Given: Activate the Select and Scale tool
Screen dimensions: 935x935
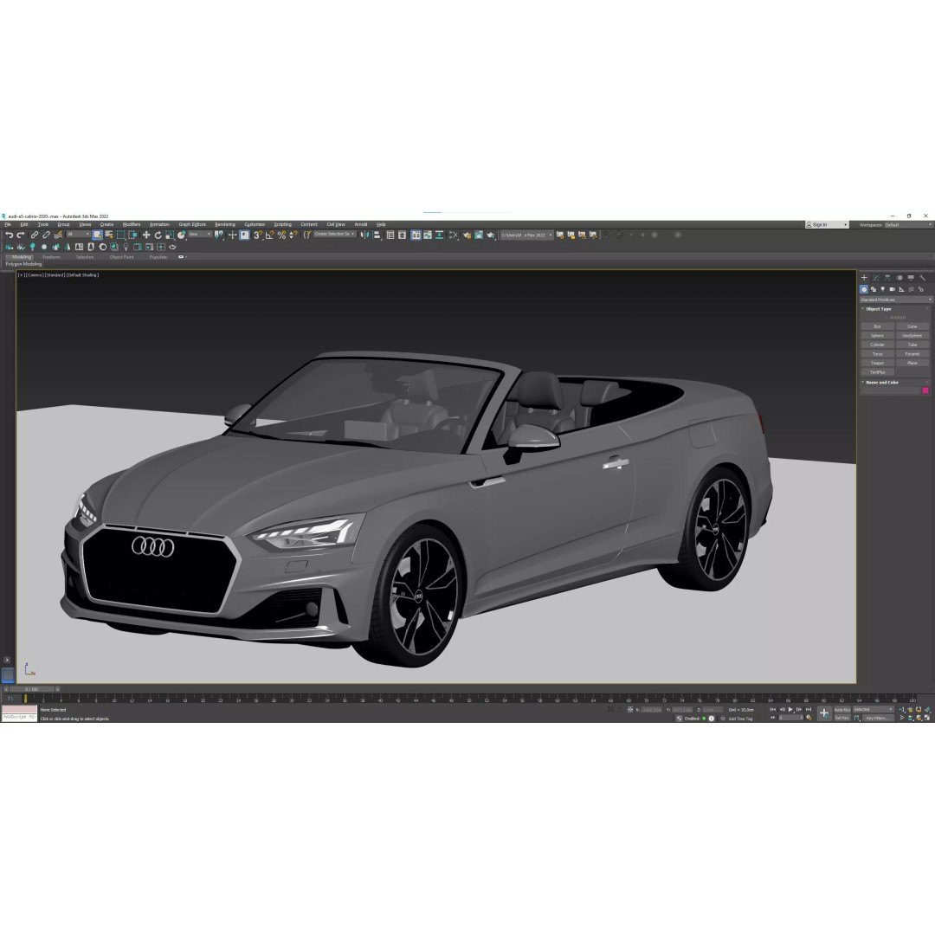Looking at the screenshot, I should 170,235.
